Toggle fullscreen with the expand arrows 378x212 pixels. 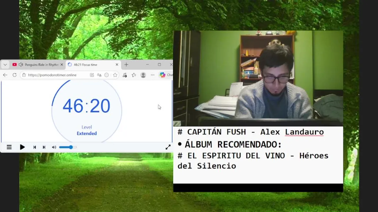(x=168, y=147)
